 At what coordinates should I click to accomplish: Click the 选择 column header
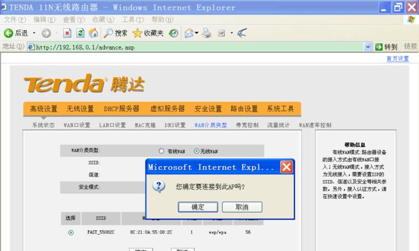click(x=70, y=218)
